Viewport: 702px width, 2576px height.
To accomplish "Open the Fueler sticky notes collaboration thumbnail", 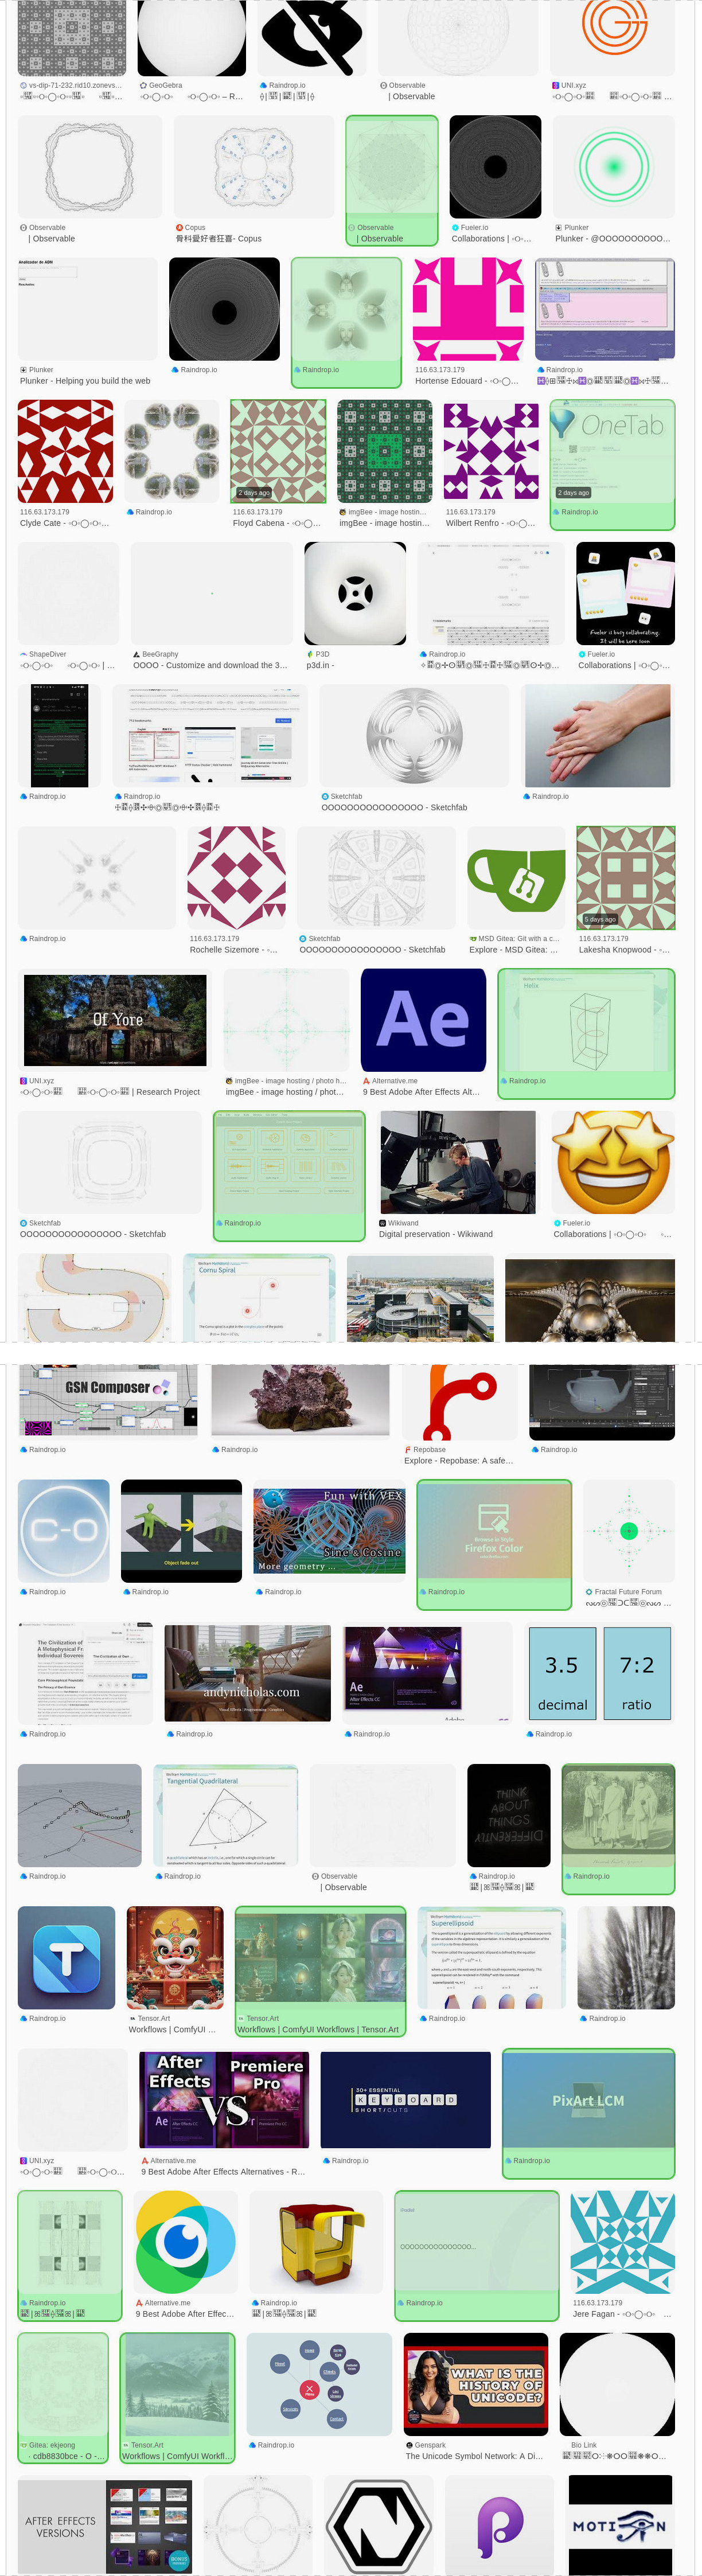I will click(625, 593).
